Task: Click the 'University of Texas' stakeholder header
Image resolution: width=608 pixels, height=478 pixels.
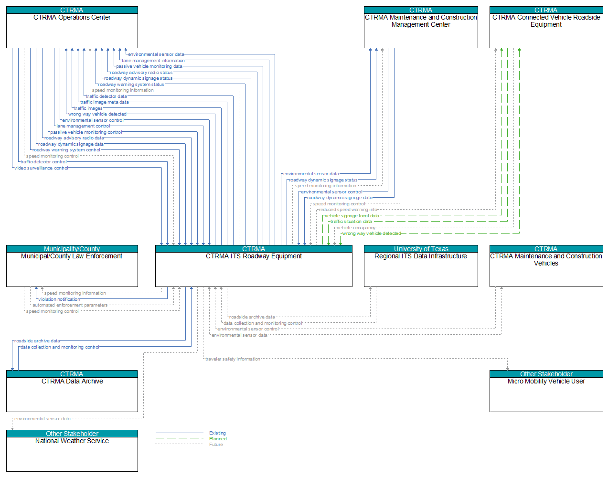Action: 421,249
